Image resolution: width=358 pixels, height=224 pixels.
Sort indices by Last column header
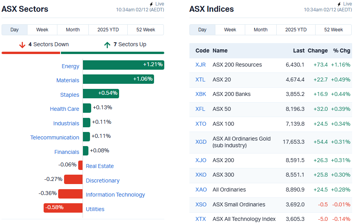tap(299, 51)
